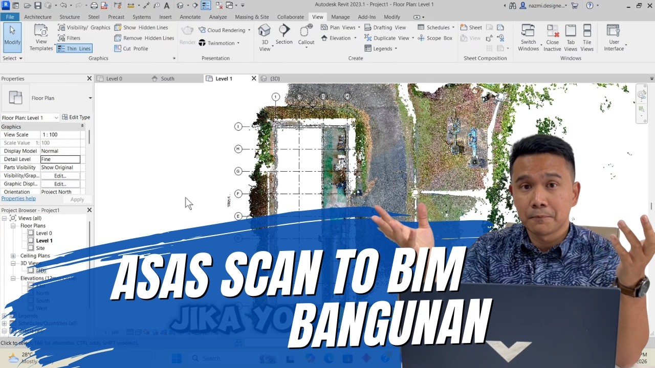The height and width of the screenshot is (368, 655).
Task: Create a new Drafting View
Action: (385, 28)
